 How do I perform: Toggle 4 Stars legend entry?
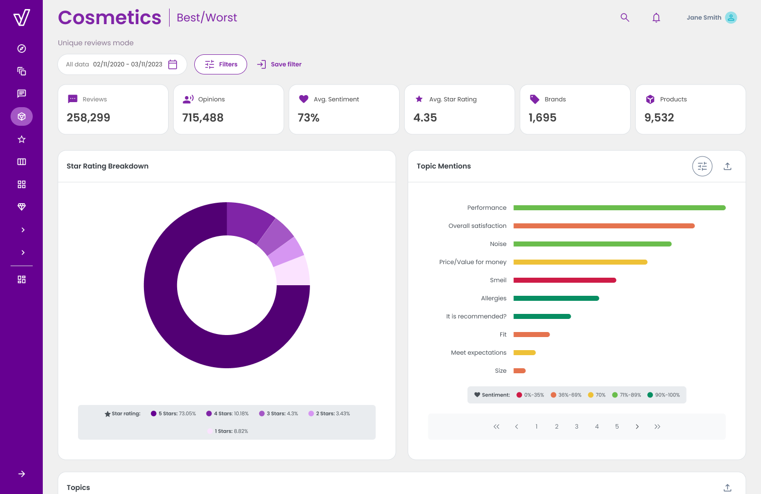pyautogui.click(x=227, y=414)
